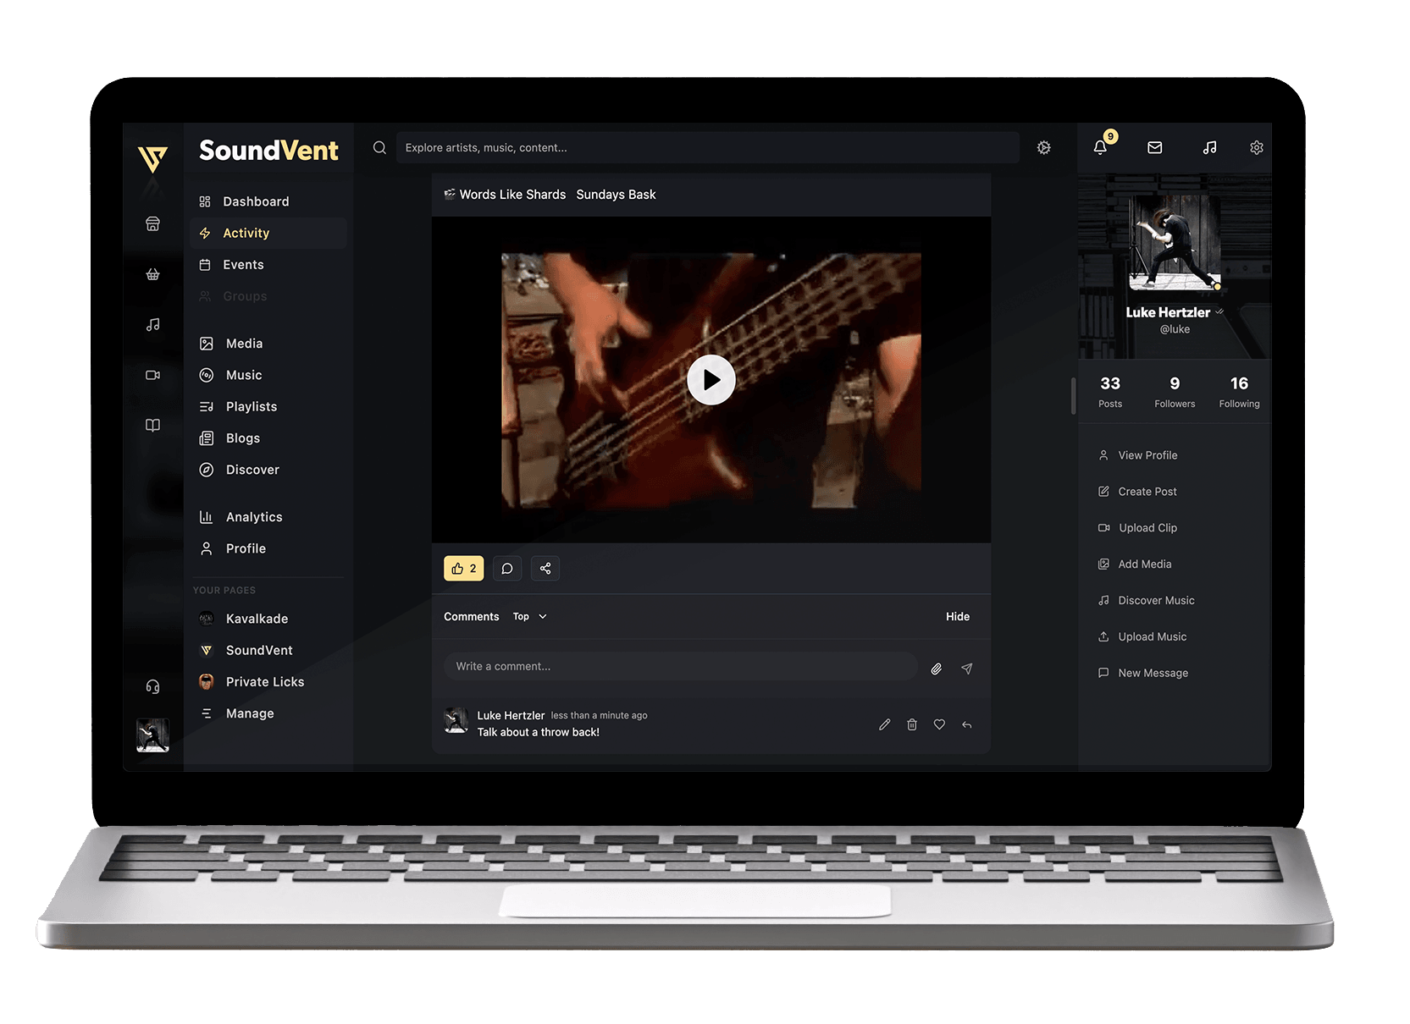This screenshot has width=1410, height=1024.
Task: Click the View Profile link
Action: [x=1147, y=454]
